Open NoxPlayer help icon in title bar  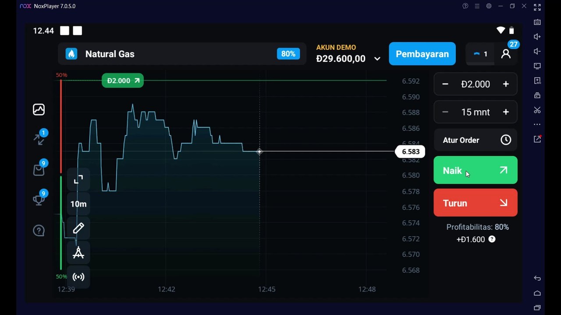click(x=465, y=6)
